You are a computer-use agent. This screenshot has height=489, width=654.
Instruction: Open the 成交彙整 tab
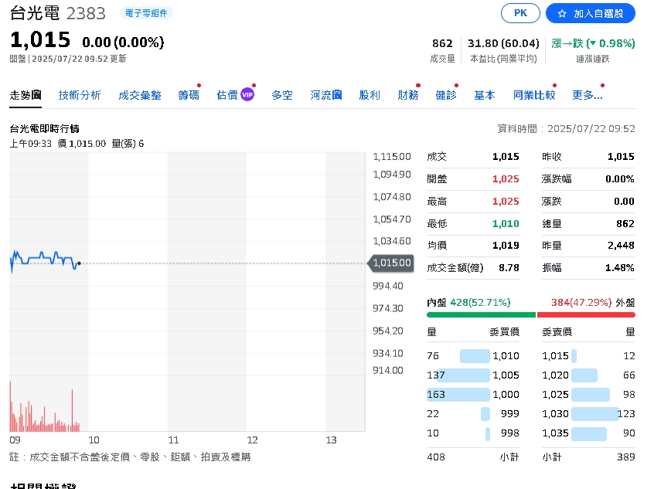139,94
